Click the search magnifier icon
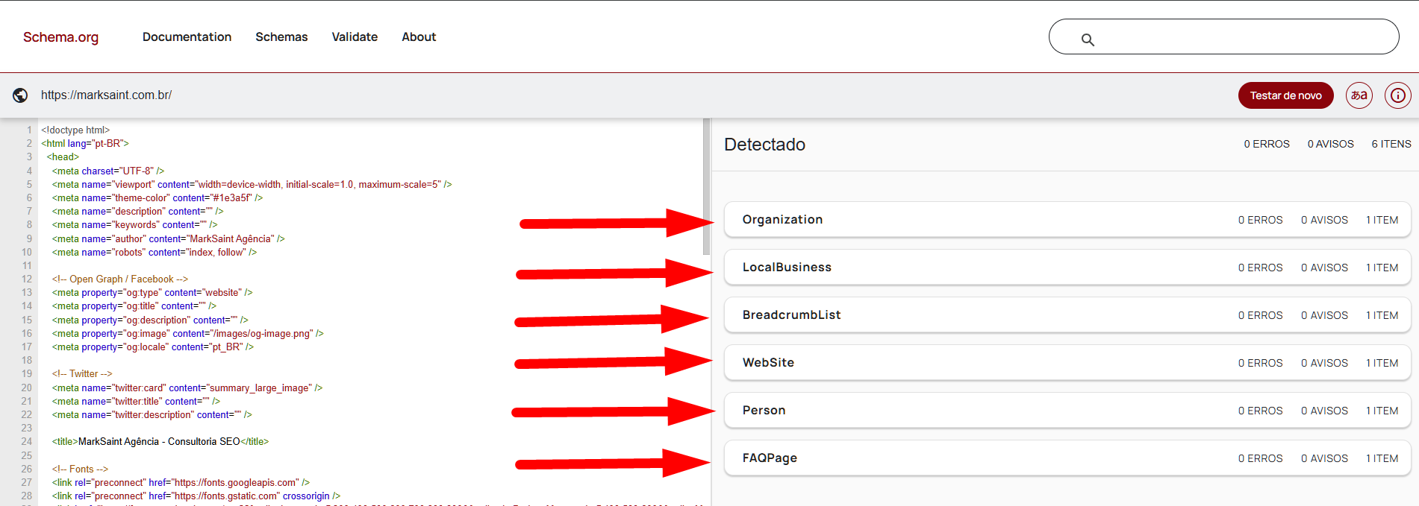 tap(1088, 39)
